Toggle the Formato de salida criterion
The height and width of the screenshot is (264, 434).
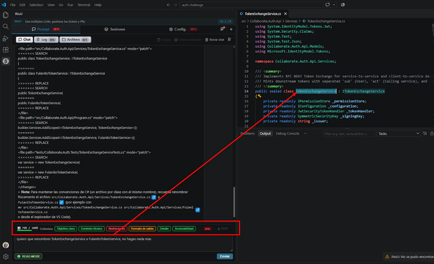pos(142,229)
